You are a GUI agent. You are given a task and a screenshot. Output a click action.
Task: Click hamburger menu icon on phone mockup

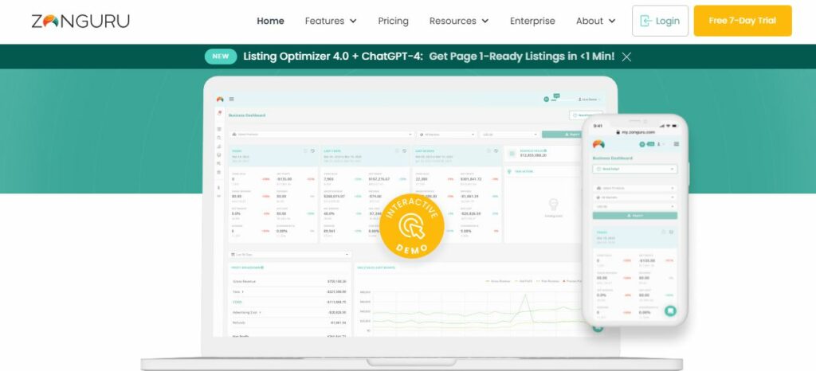click(676, 144)
